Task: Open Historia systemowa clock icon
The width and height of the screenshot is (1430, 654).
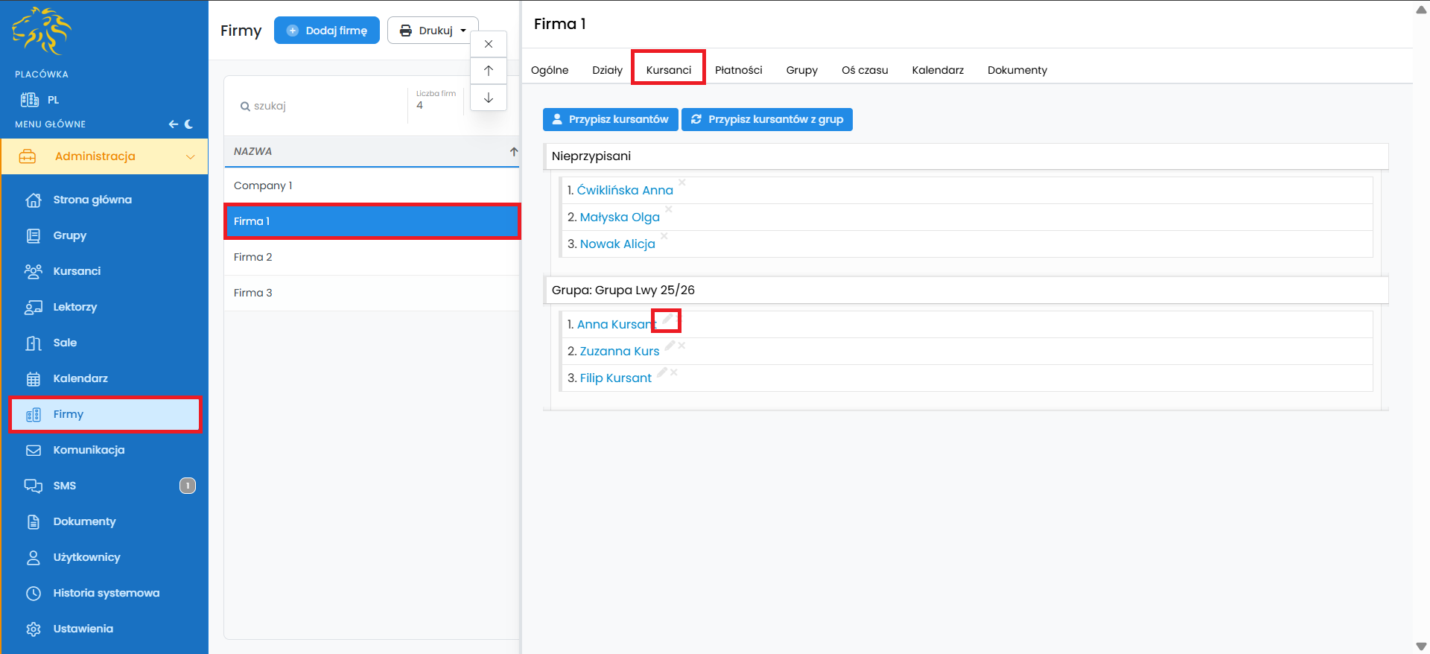Action: [x=34, y=593]
